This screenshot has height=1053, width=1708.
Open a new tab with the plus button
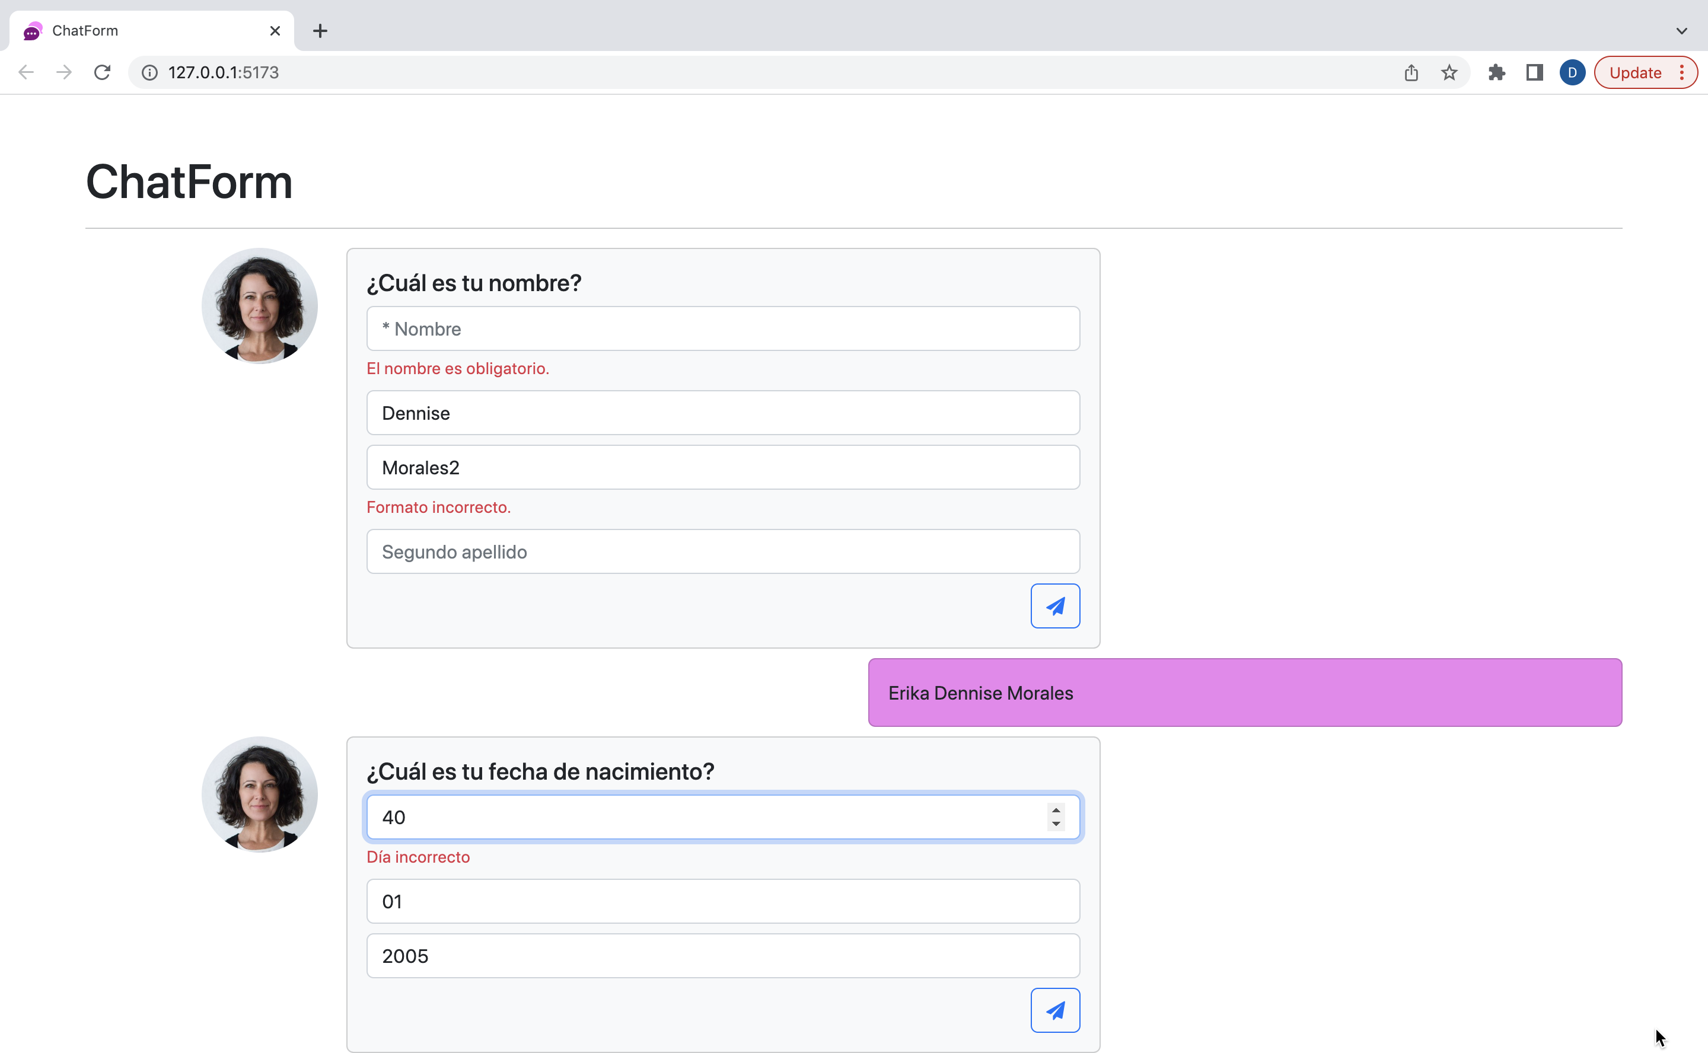320,31
